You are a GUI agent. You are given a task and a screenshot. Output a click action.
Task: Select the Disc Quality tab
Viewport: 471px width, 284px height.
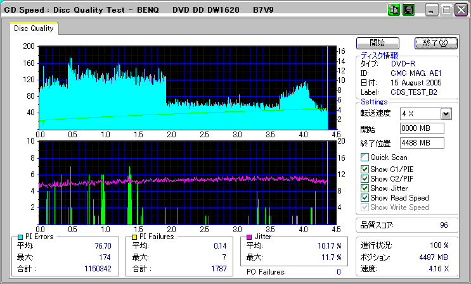34,28
